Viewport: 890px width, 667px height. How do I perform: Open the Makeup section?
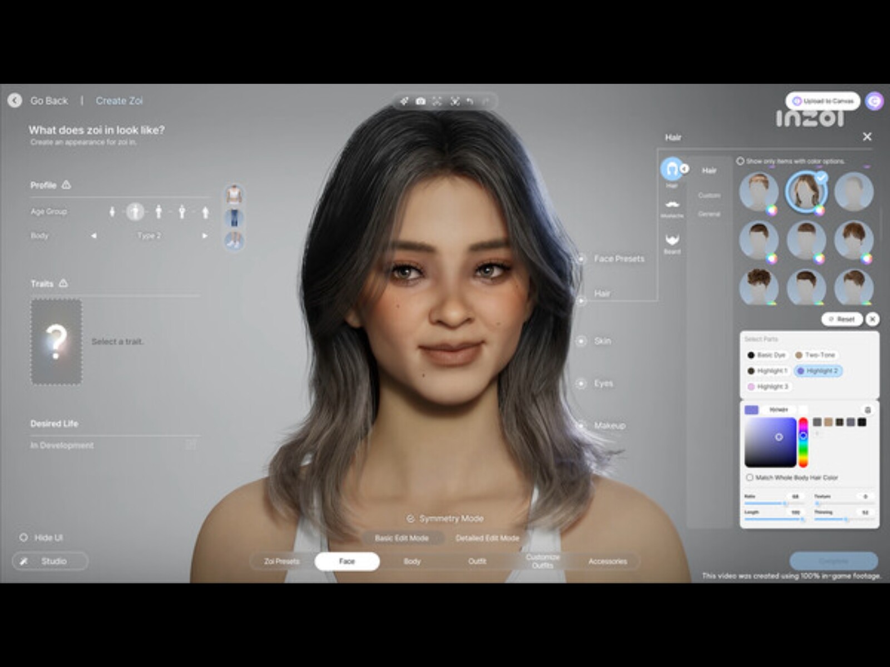point(610,426)
